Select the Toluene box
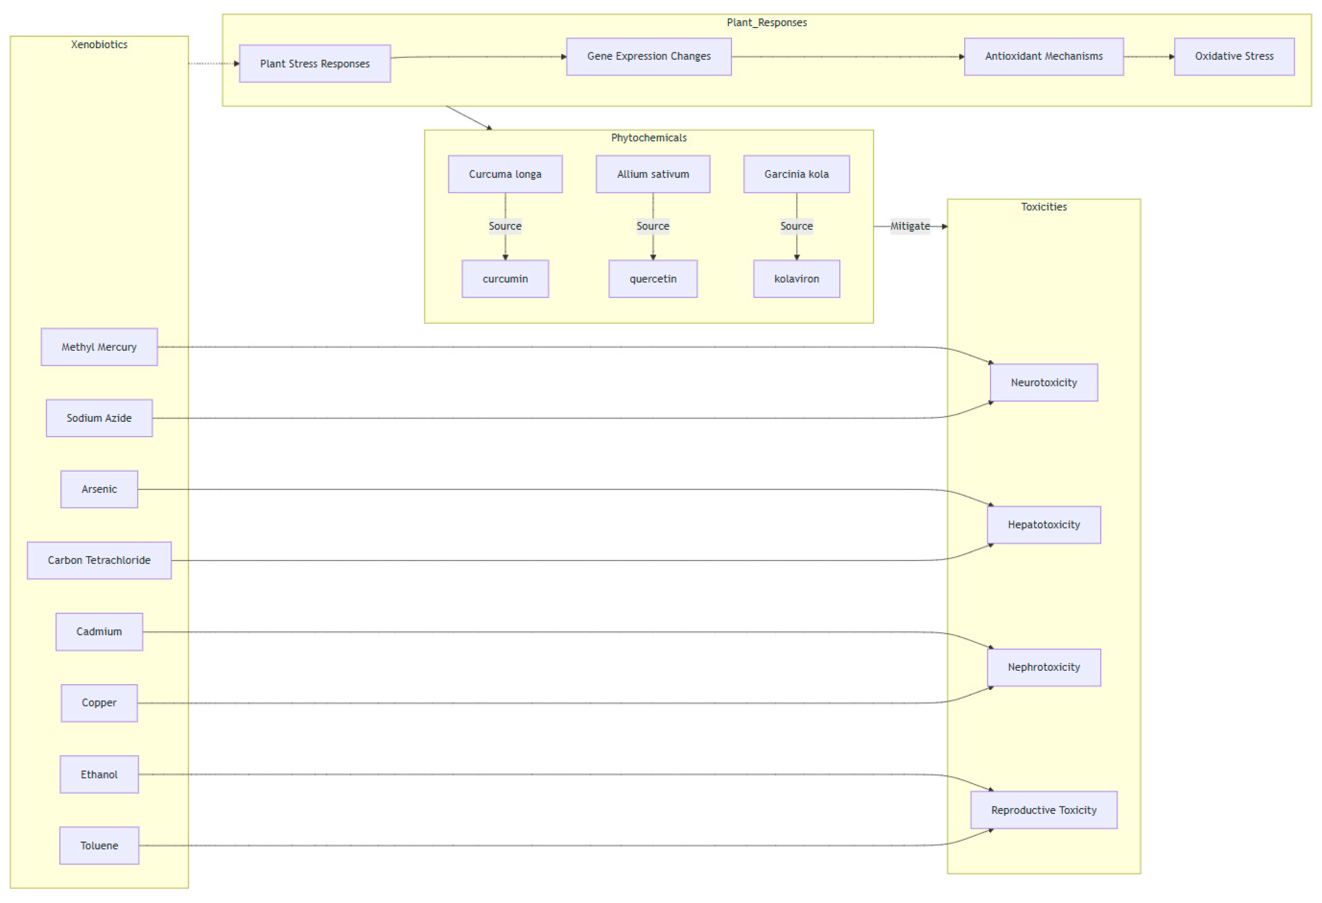 (x=99, y=845)
